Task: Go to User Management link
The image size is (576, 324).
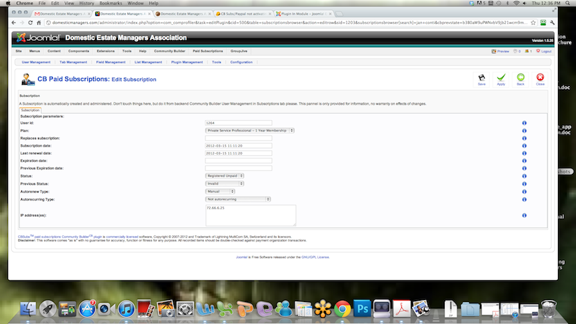Action: coord(36,62)
